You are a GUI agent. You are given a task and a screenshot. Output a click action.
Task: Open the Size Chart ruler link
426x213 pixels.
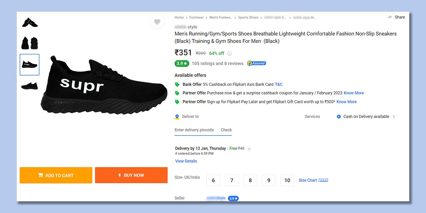click(x=313, y=180)
